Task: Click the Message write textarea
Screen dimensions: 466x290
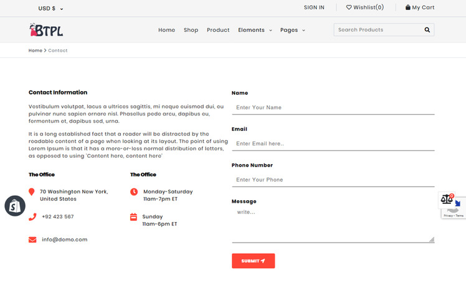Action: [x=333, y=225]
